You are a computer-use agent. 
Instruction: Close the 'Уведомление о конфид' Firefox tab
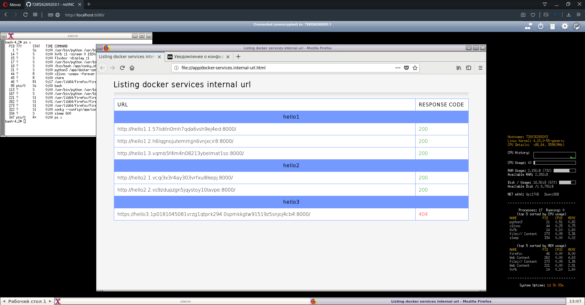click(228, 57)
